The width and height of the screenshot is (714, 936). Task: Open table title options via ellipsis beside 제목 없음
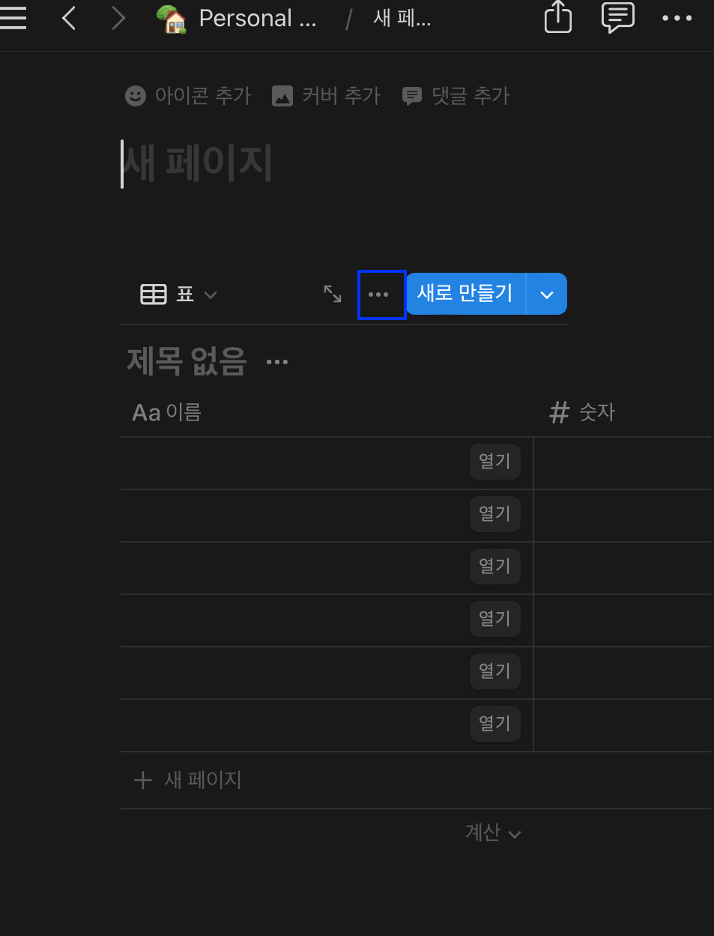(276, 360)
